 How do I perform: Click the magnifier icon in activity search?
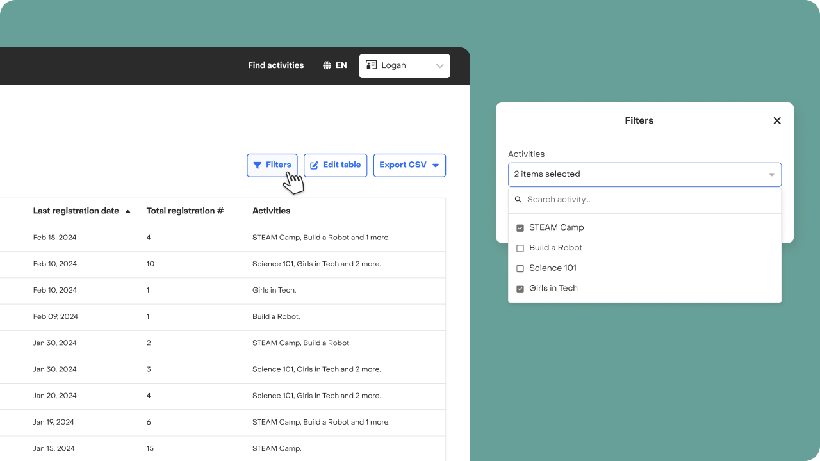(x=518, y=200)
